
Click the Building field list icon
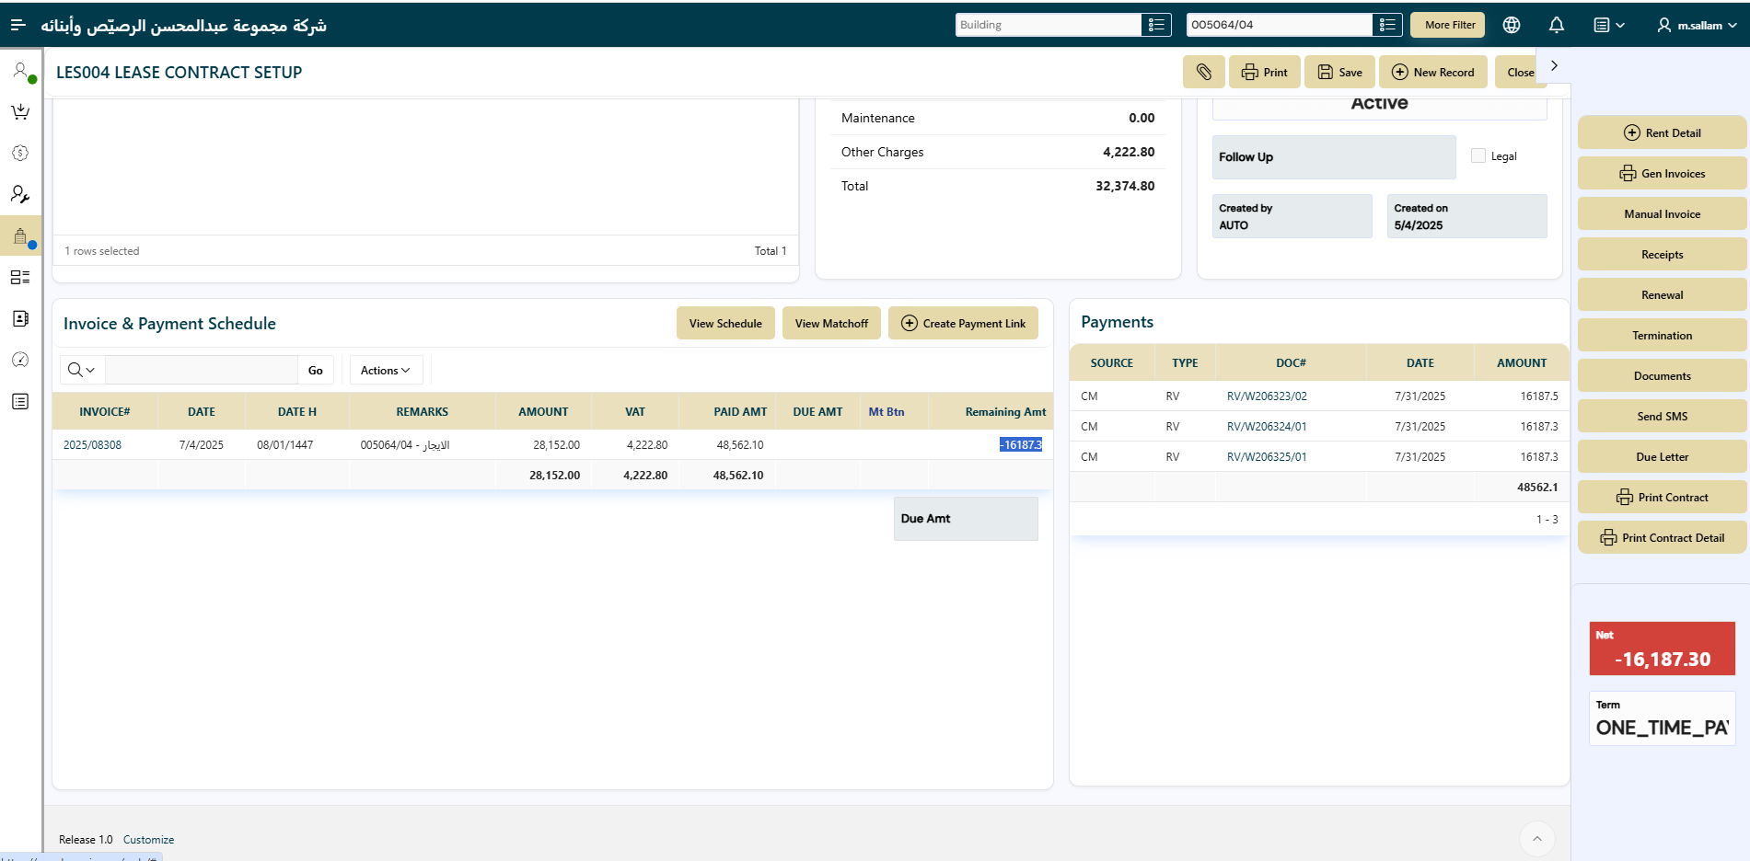tap(1155, 25)
